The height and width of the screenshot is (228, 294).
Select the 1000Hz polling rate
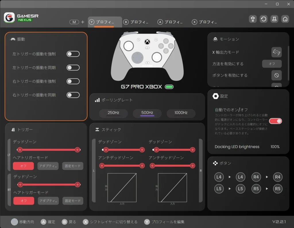tap(181, 113)
